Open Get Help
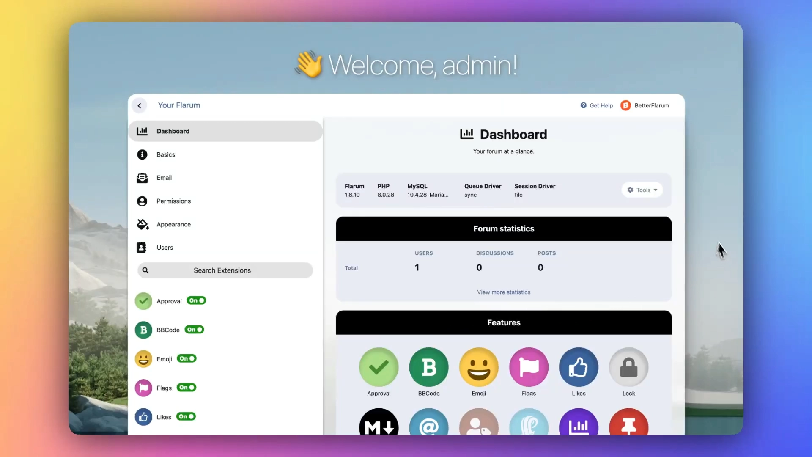The height and width of the screenshot is (457, 812). [596, 105]
